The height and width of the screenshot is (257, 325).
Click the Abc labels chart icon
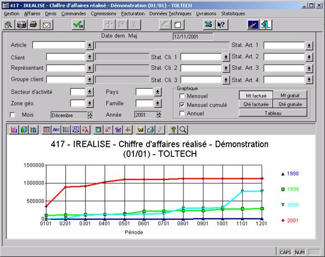coord(56,130)
